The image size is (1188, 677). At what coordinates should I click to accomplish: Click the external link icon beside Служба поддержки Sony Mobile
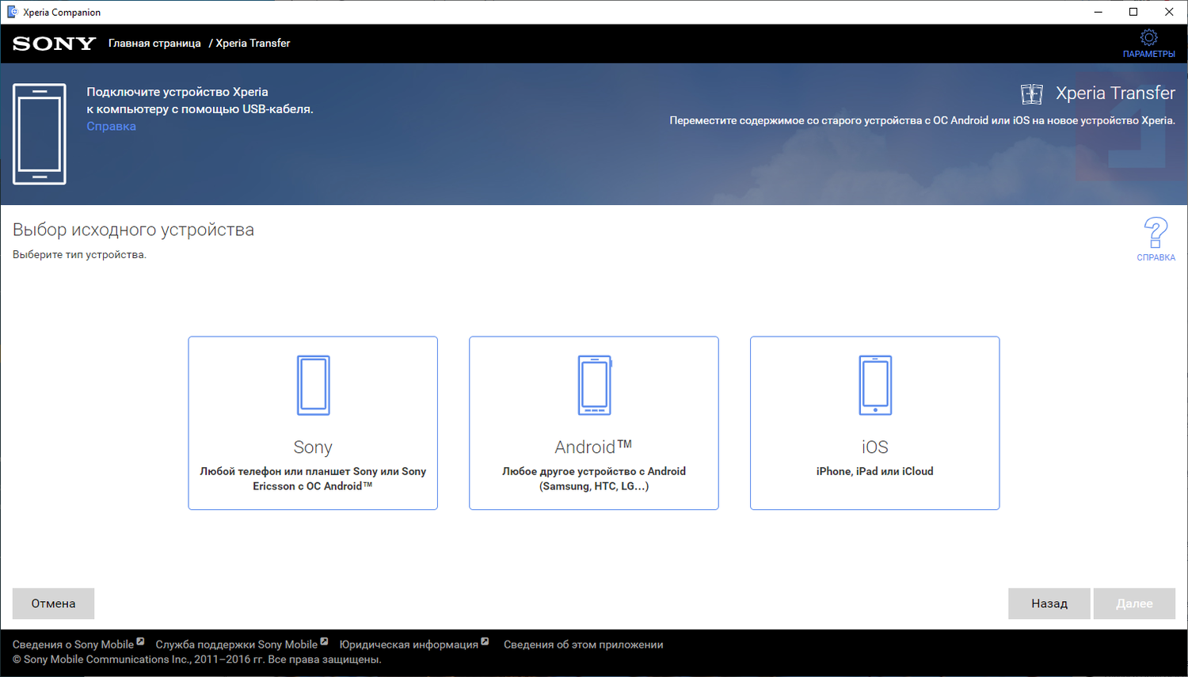tap(324, 641)
